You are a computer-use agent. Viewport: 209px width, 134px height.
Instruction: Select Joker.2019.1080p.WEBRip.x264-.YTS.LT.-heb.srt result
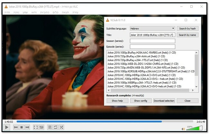pos(142,83)
